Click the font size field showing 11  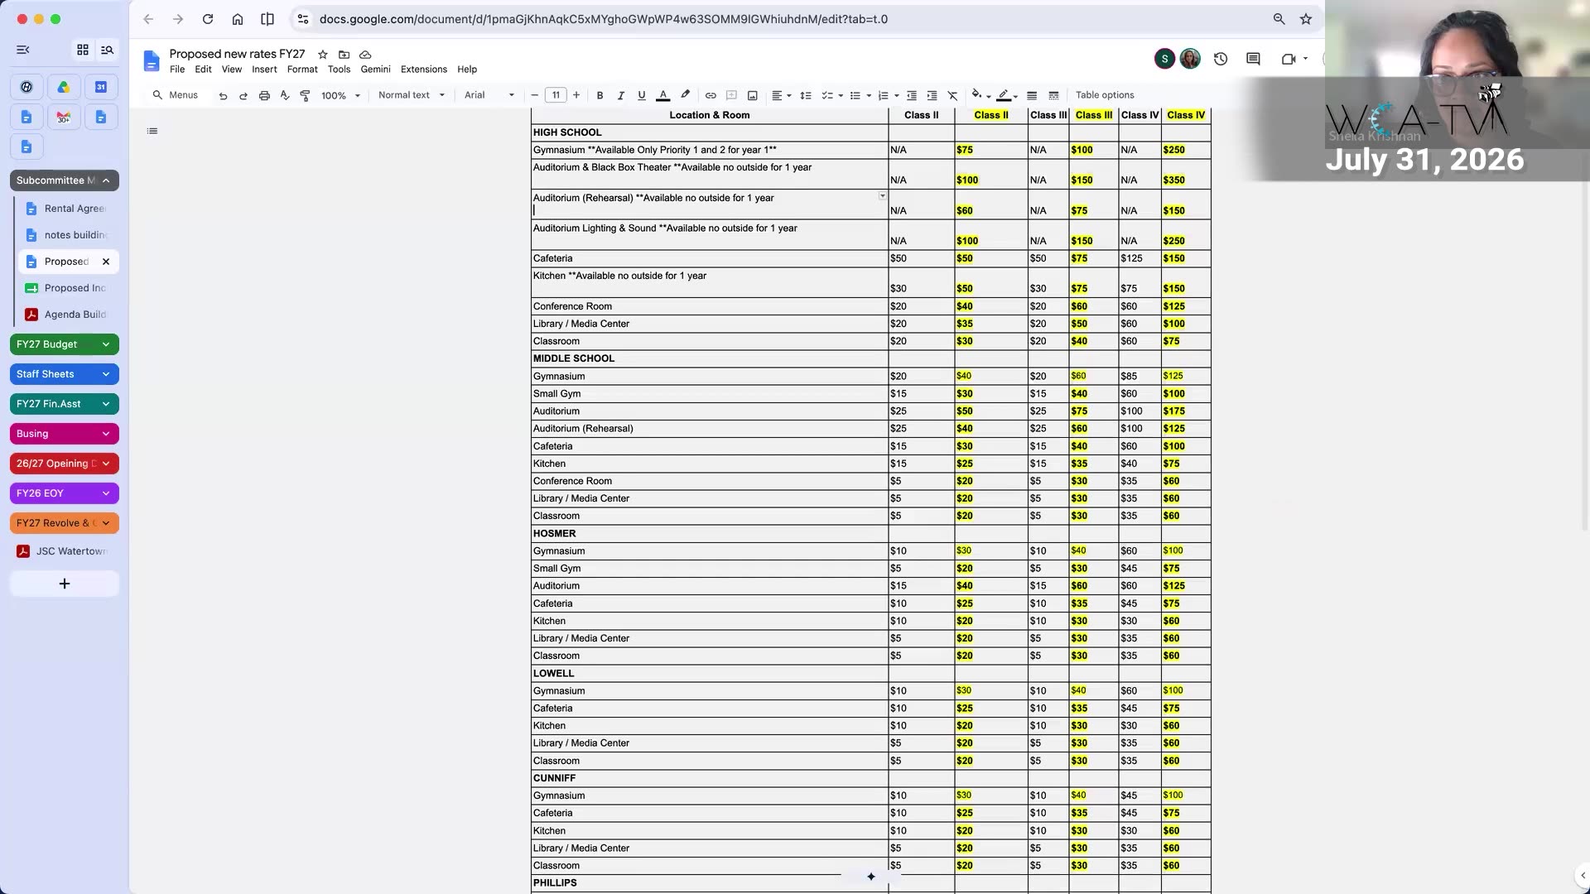(x=556, y=95)
